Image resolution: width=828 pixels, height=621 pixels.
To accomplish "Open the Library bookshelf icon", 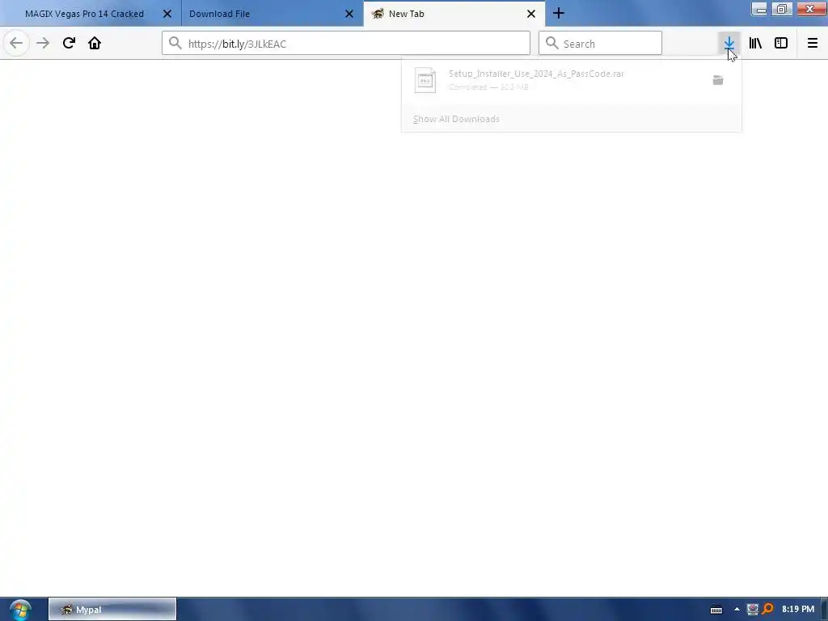I will click(x=755, y=43).
